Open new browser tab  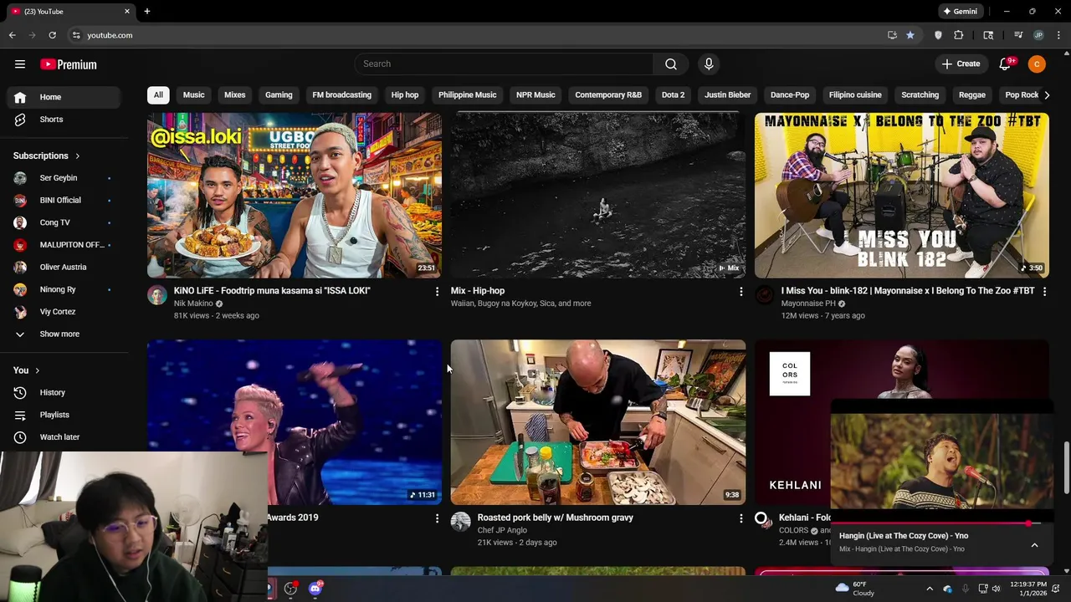click(x=147, y=12)
